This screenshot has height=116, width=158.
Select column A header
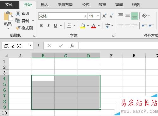20,55
